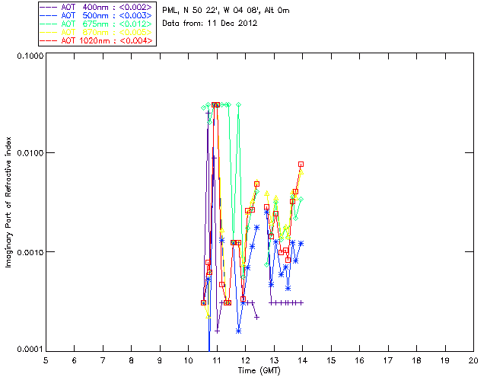Click the x-axis tick label 16
Image resolution: width=487 pixels, height=390 pixels.
(x=360, y=360)
